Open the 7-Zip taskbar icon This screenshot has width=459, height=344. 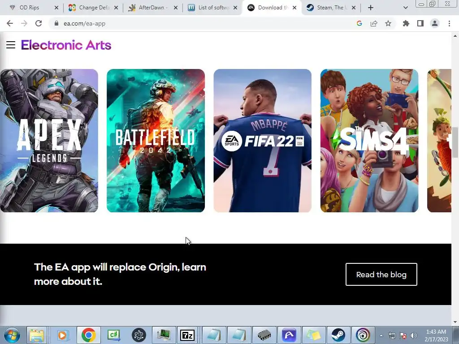coord(188,335)
